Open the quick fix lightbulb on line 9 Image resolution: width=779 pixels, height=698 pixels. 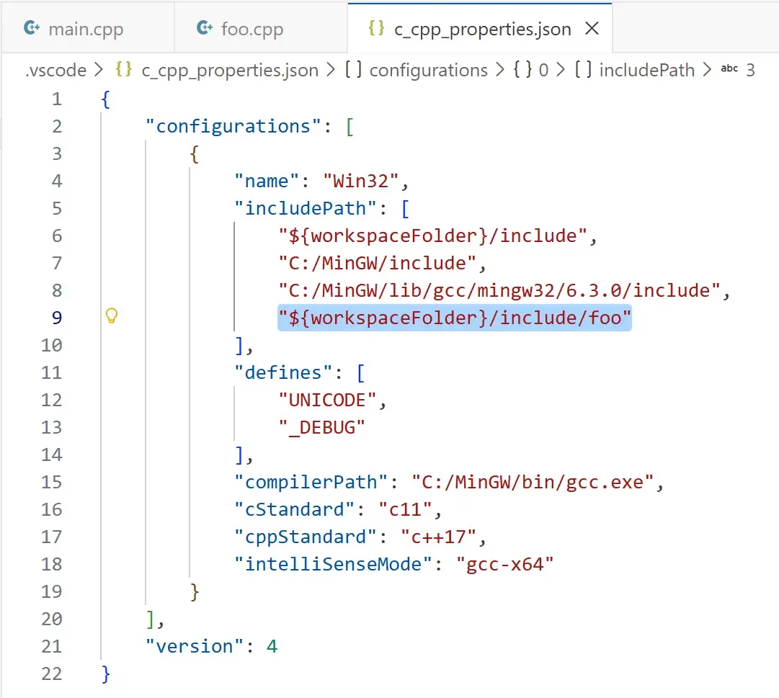tap(112, 316)
